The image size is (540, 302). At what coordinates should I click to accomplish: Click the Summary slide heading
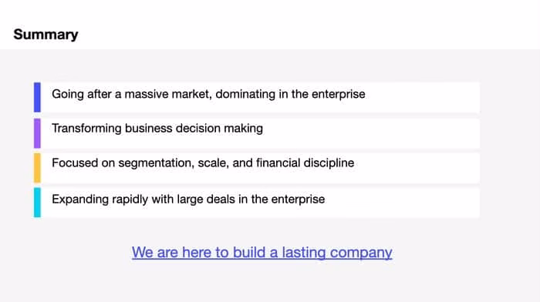46,35
